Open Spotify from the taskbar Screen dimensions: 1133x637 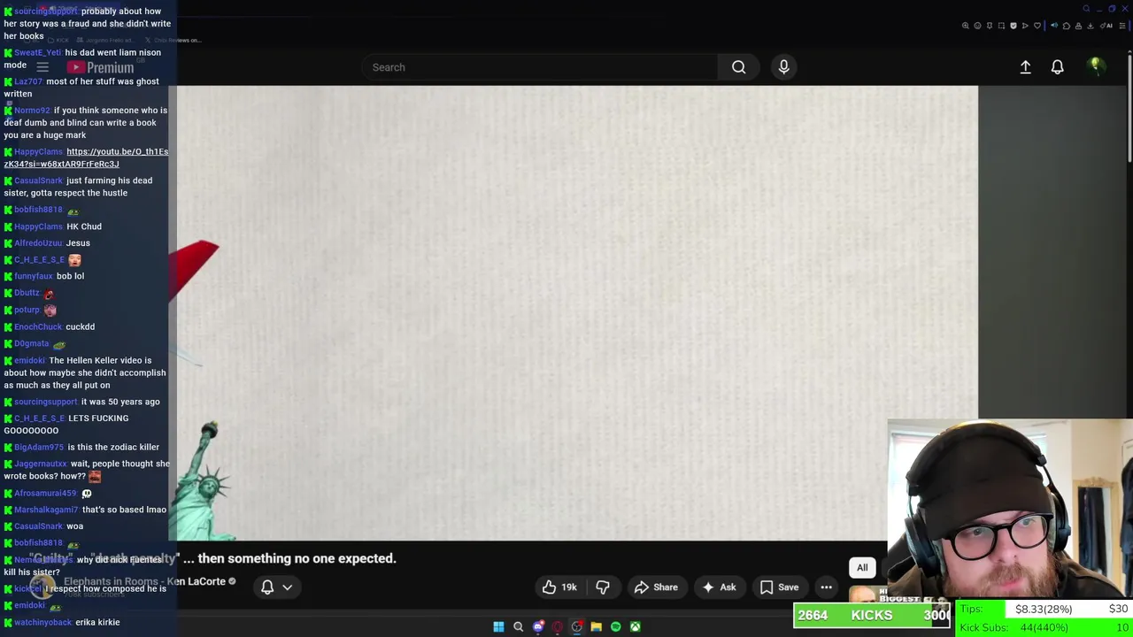tap(615, 626)
